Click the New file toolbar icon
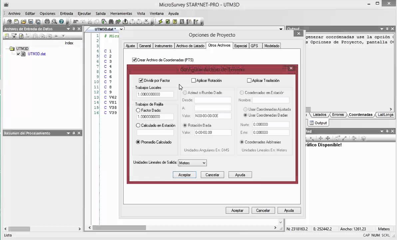Screen dimensions: 397x240 [x=16, y=22]
